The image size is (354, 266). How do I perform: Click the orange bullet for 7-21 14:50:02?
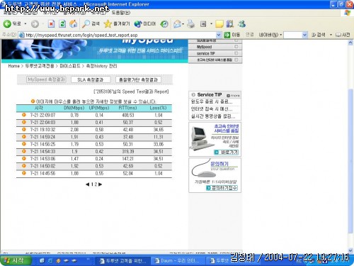pyautogui.click(x=24, y=166)
